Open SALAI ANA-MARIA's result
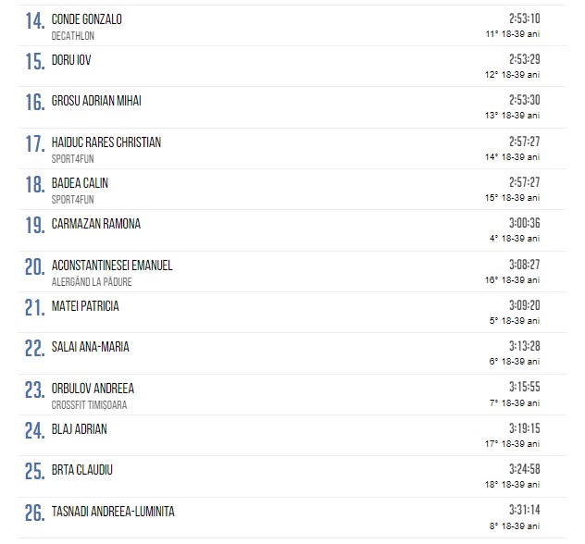 coord(91,347)
